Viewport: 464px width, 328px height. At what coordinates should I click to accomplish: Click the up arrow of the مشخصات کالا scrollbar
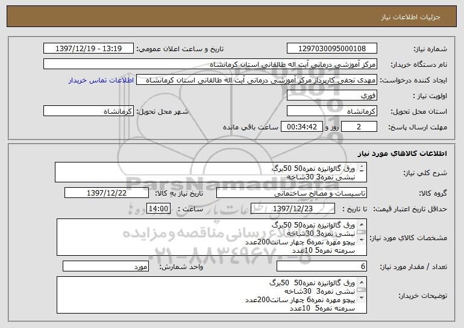click(x=362, y=224)
